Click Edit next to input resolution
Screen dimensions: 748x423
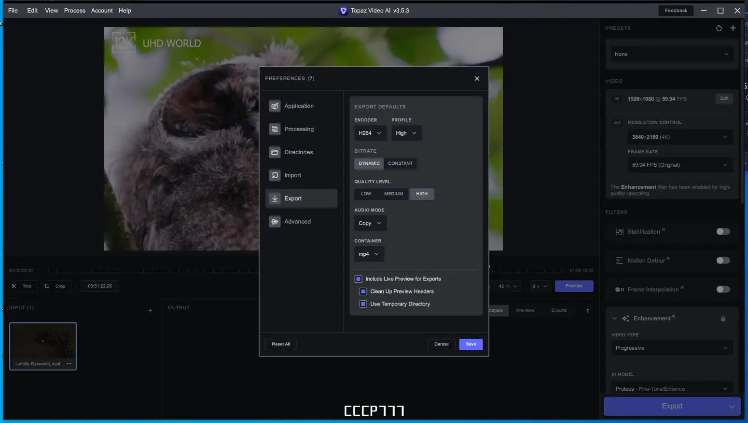[x=724, y=99]
